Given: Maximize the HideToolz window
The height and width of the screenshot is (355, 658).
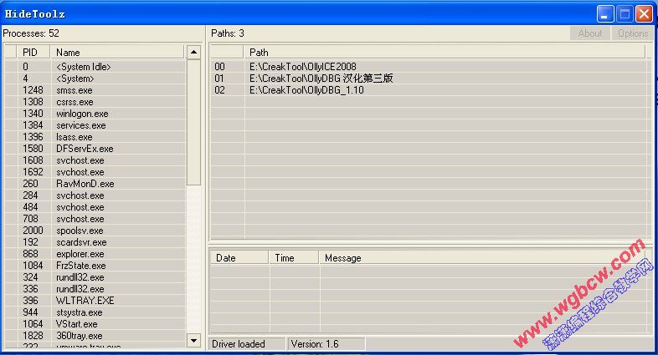Looking at the screenshot, I should (625, 13).
